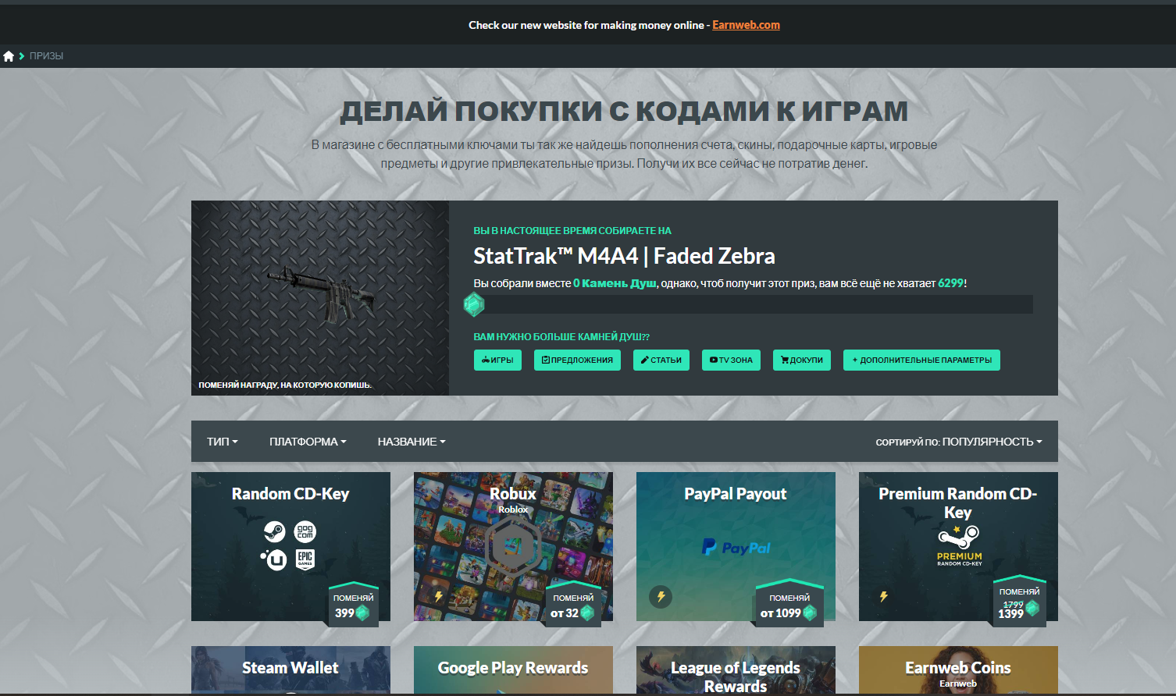
Task: Click the StatTrak M4A4 Faded Zebra title
Action: (624, 256)
